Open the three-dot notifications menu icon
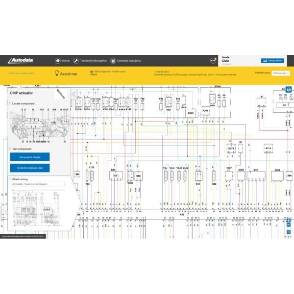 (x=213, y=61)
